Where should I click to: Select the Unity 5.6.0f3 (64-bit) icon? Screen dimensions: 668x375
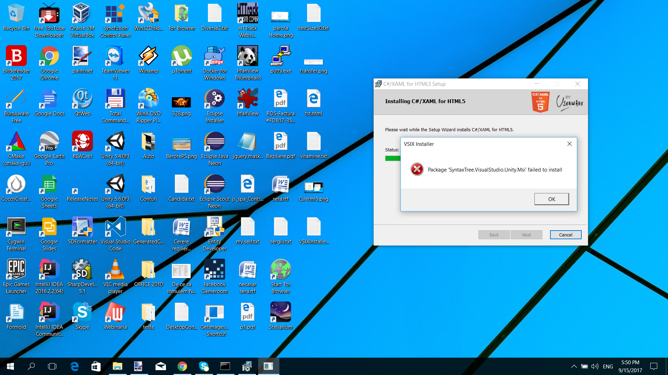coord(115,191)
